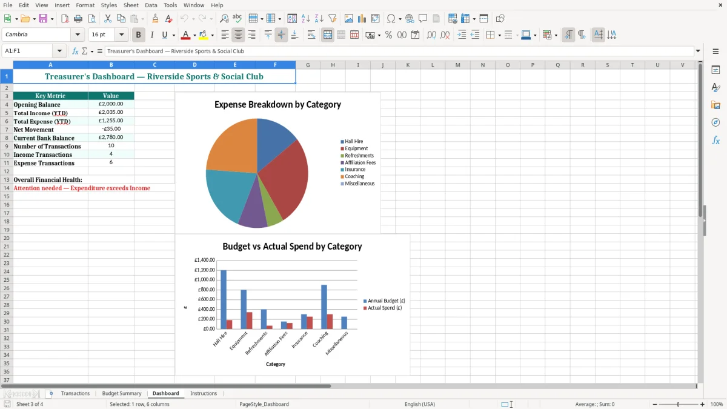727x409 pixels.
Task: Toggle Center Vertically alignment
Action: (281, 35)
